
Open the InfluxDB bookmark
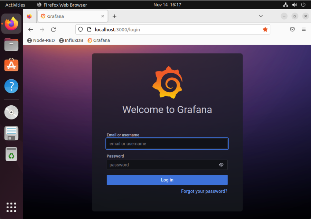(71, 40)
